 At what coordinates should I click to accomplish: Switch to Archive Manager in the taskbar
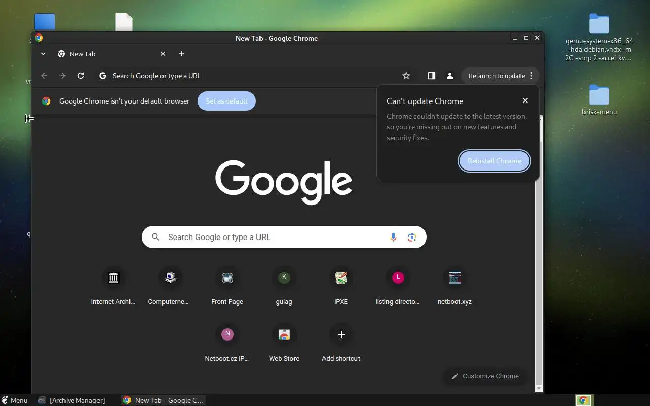72,400
